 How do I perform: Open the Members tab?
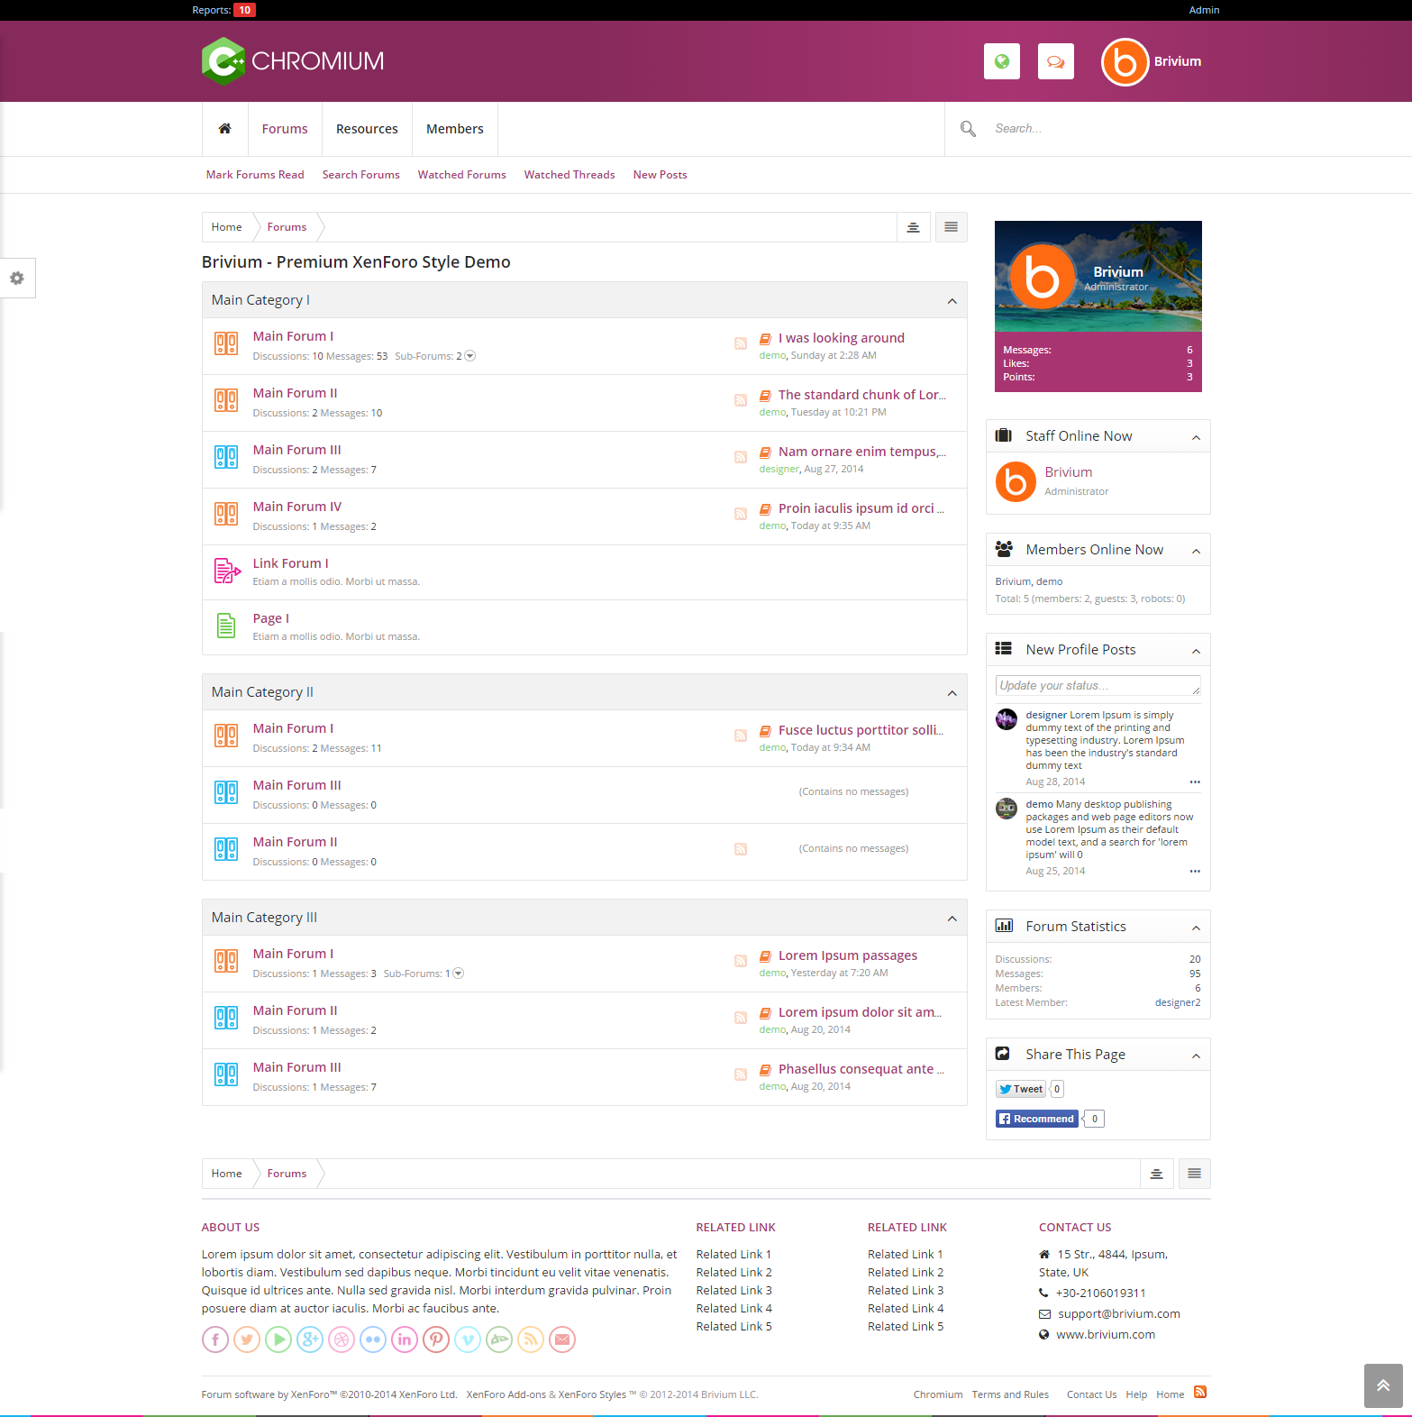[x=454, y=129]
